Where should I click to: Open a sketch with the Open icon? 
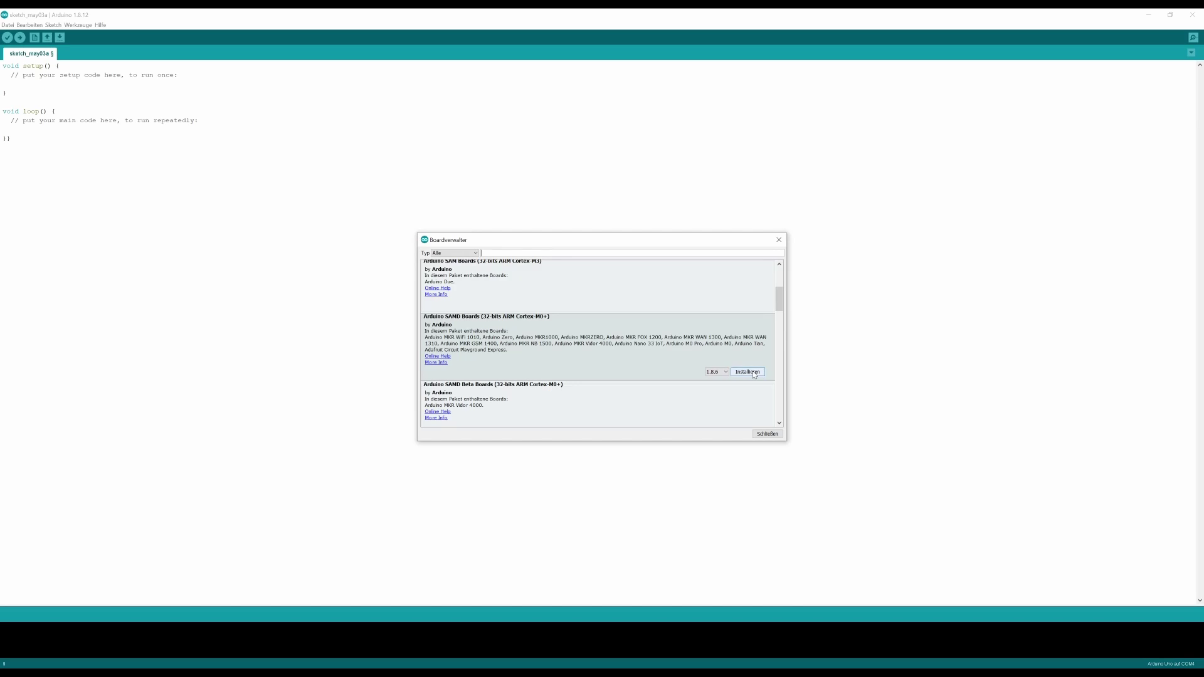pos(47,38)
